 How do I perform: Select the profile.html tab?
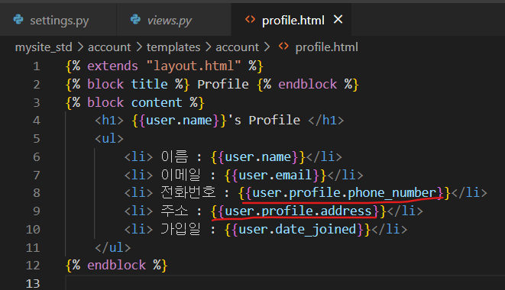[x=292, y=20]
